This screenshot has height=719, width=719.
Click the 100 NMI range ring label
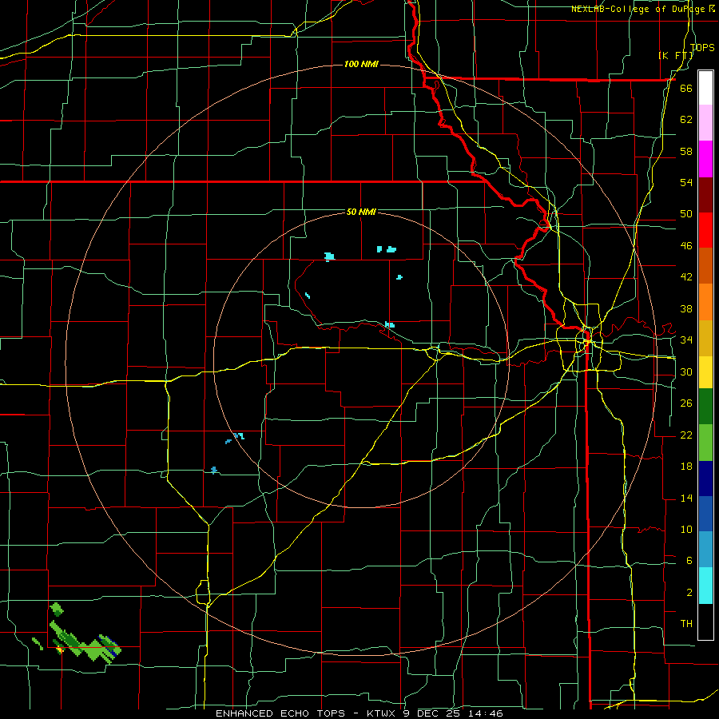pyautogui.click(x=361, y=64)
